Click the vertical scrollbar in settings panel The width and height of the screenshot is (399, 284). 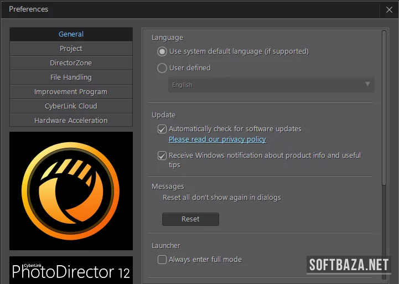(384, 111)
